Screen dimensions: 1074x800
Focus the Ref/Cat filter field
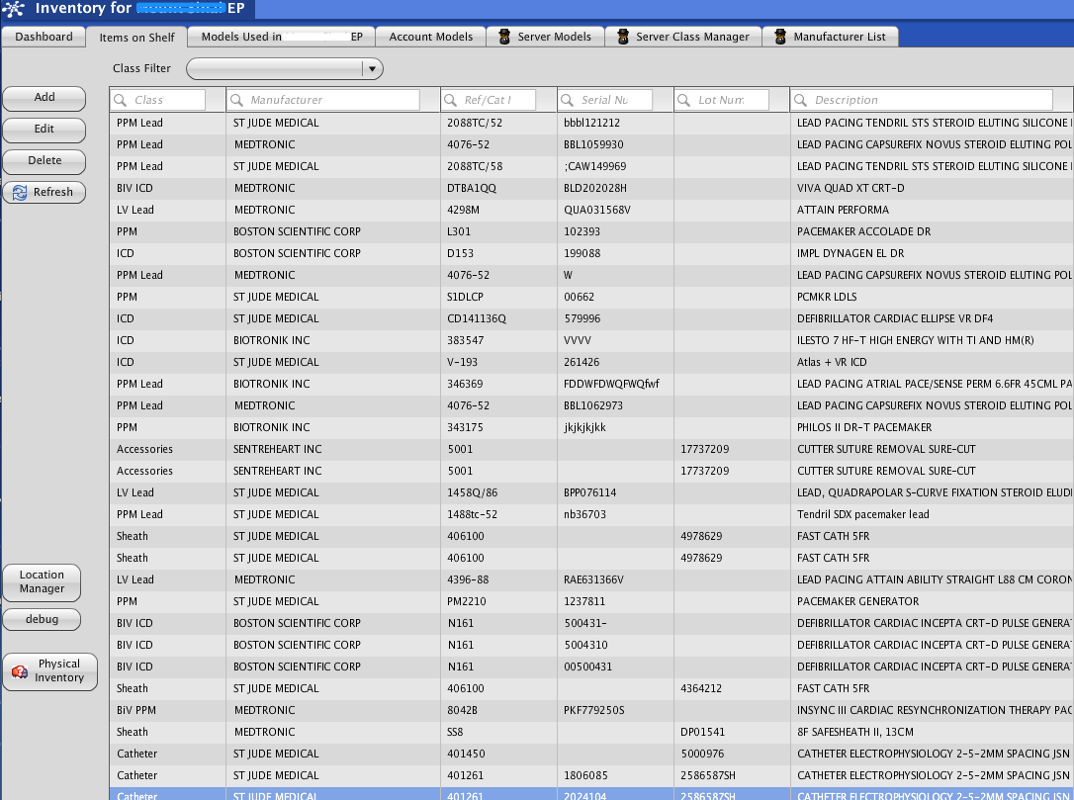489,100
